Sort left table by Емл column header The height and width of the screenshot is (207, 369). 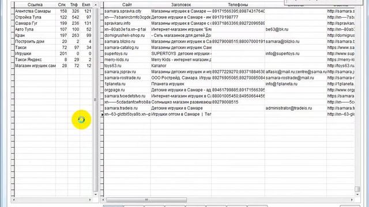(x=86, y=5)
